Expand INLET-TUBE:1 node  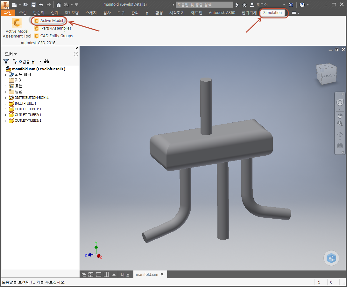[x=5, y=103]
